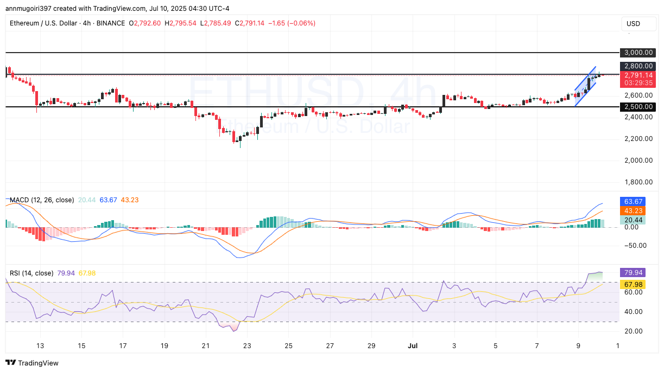The width and height of the screenshot is (664, 372).
Task: Click the 2,200.00 price scale label
Action: click(638, 138)
